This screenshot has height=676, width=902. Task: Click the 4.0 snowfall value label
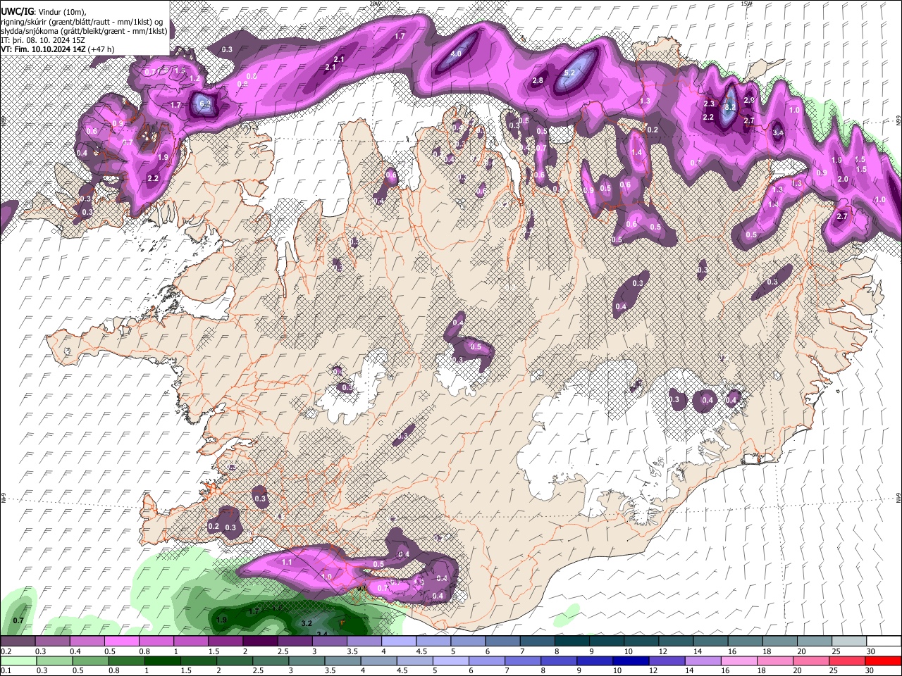point(456,54)
